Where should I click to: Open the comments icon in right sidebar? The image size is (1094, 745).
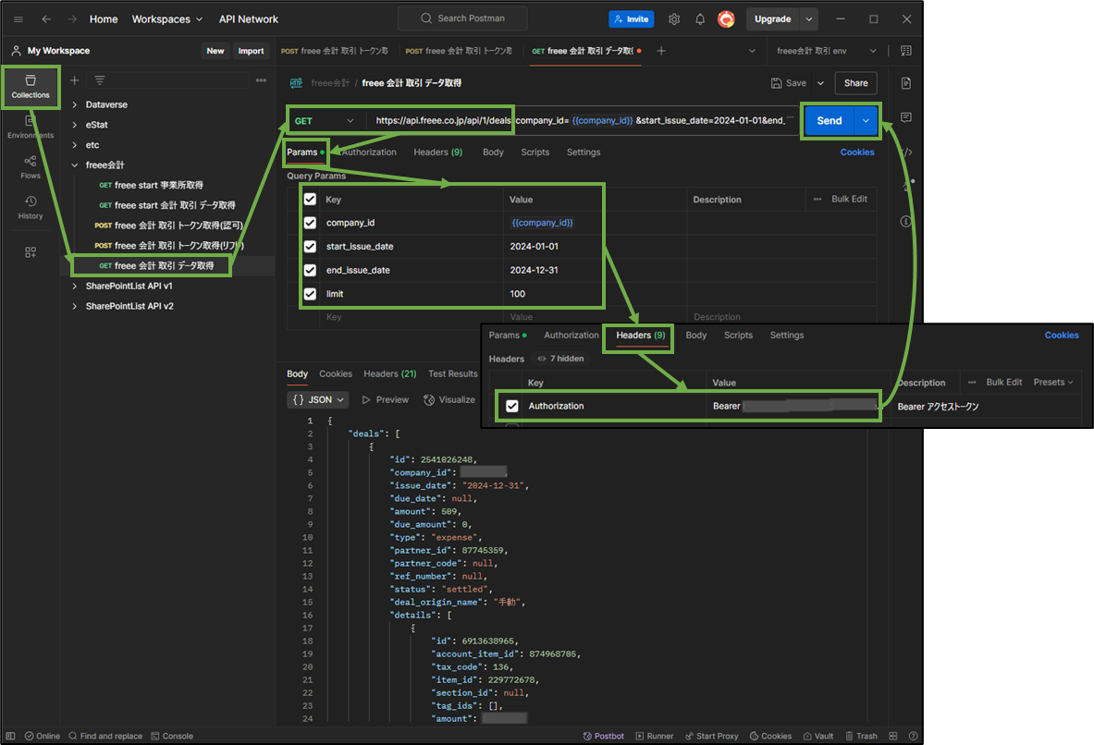click(905, 117)
